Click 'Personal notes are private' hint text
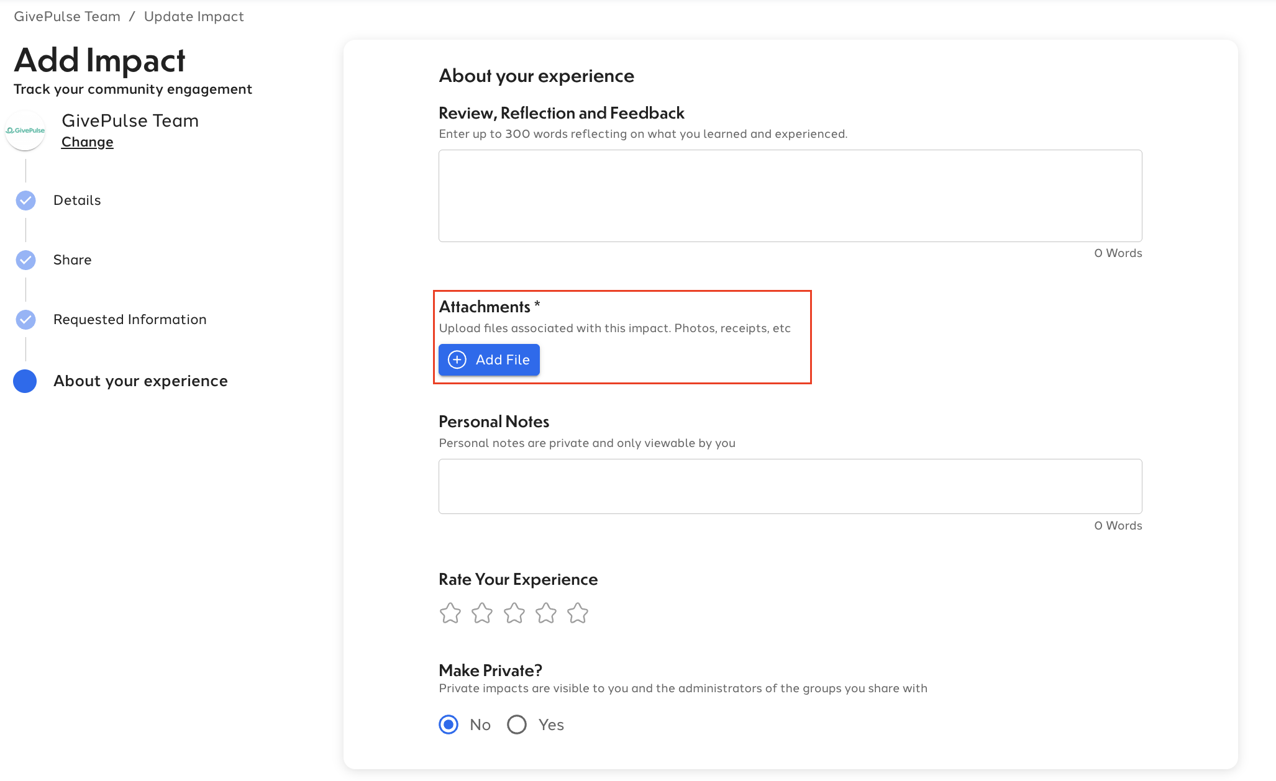The height and width of the screenshot is (781, 1276). point(587,443)
